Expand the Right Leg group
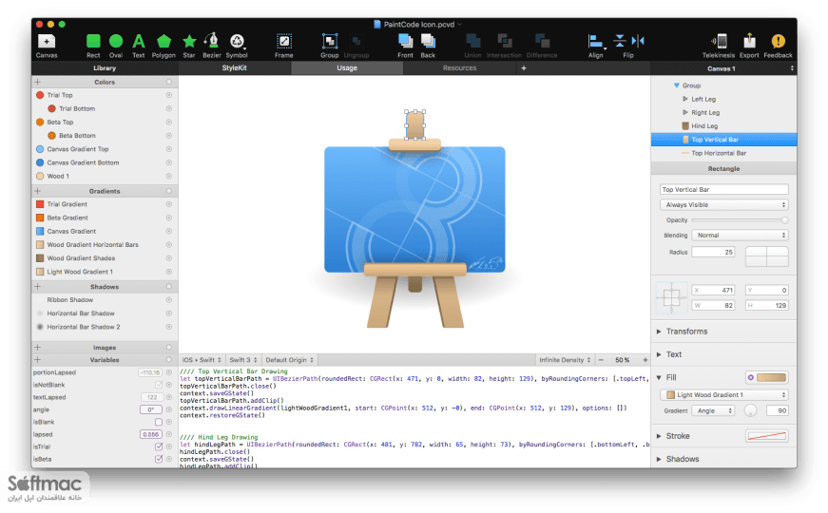The image size is (828, 513). (684, 112)
